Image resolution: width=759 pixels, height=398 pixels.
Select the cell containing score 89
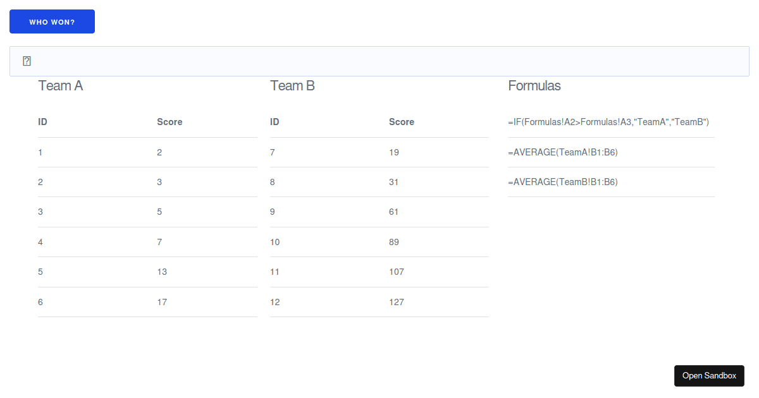[x=394, y=242]
